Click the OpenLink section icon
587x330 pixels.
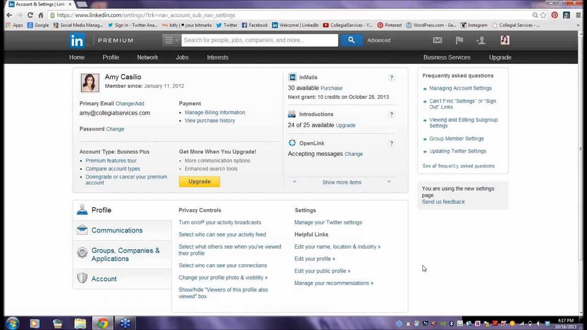(292, 143)
